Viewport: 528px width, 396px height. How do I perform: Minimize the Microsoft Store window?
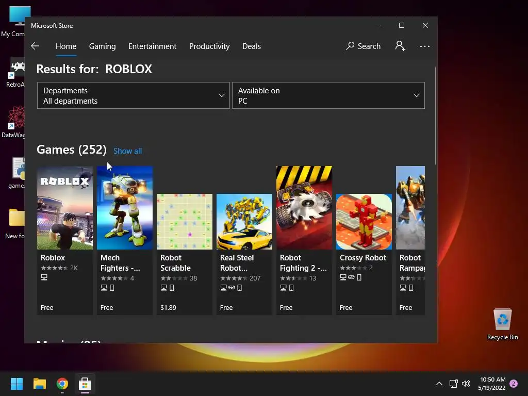378,25
